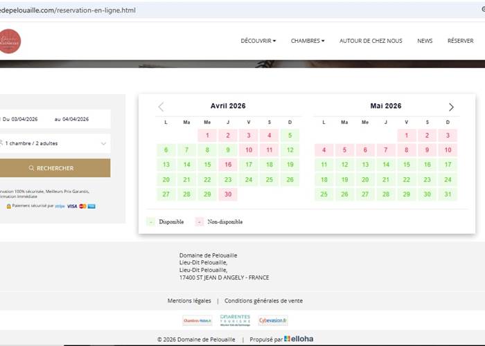485x346 pixels.
Task: Click the Cybevasion.fr partner logo
Action: point(273,320)
